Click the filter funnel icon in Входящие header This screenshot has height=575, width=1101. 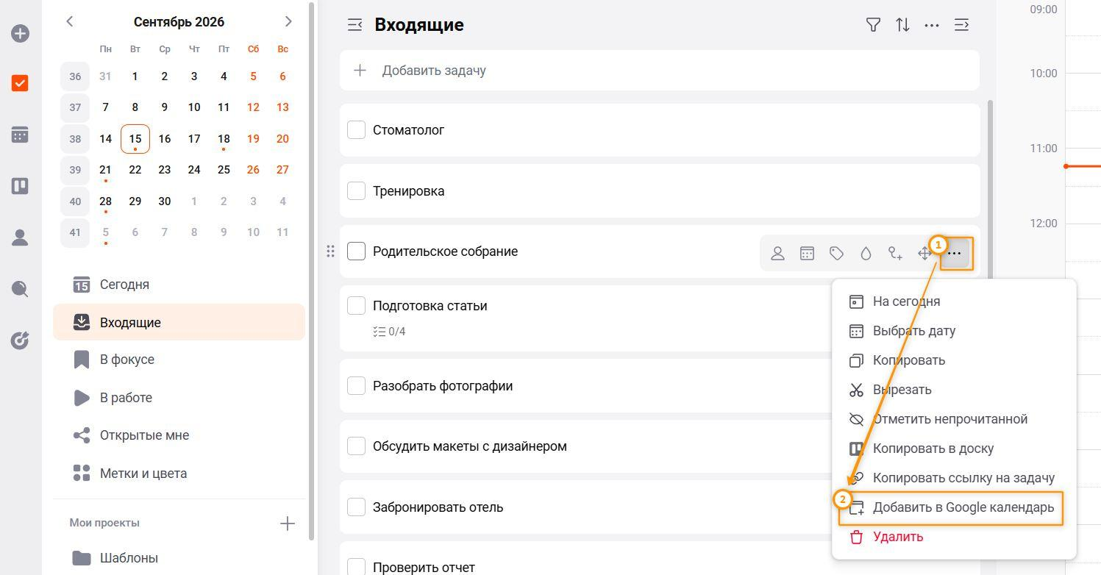point(873,25)
